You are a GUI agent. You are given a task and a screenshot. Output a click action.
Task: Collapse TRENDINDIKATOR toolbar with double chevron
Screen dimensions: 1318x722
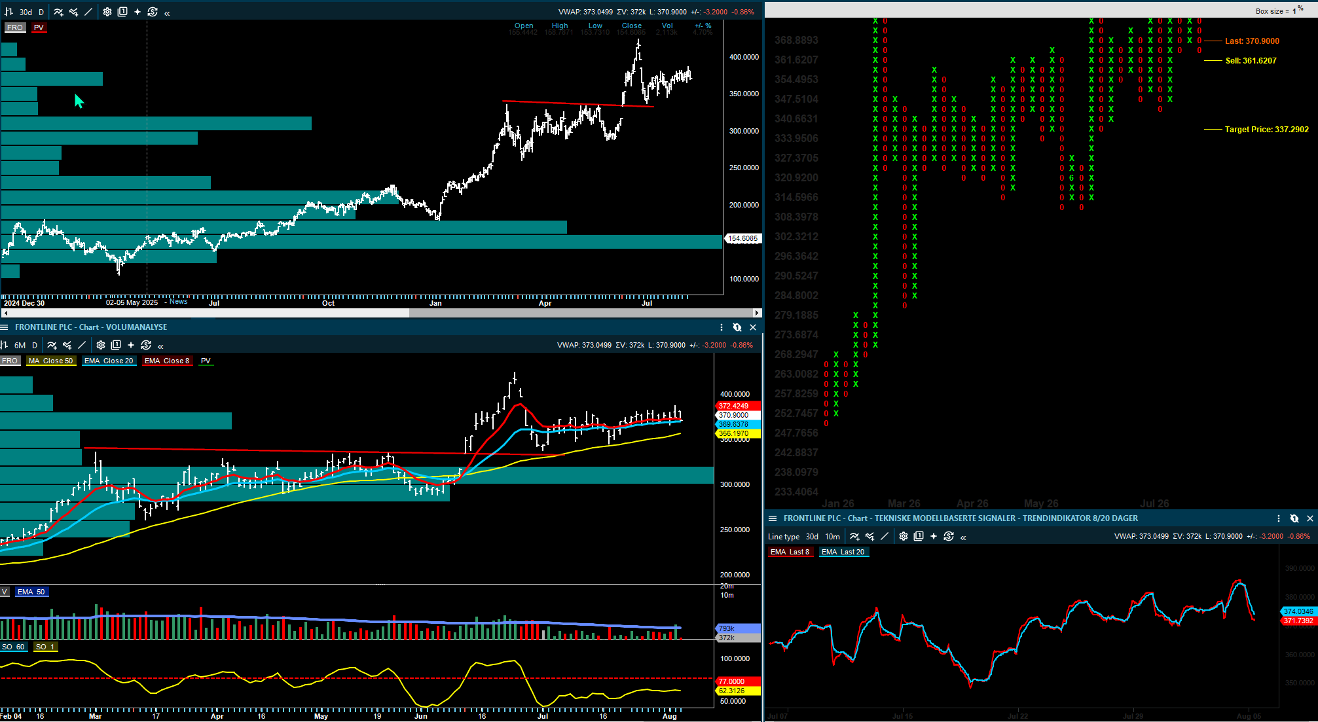(963, 537)
